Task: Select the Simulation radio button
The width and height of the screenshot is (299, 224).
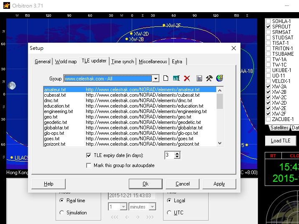Action: 62,213
